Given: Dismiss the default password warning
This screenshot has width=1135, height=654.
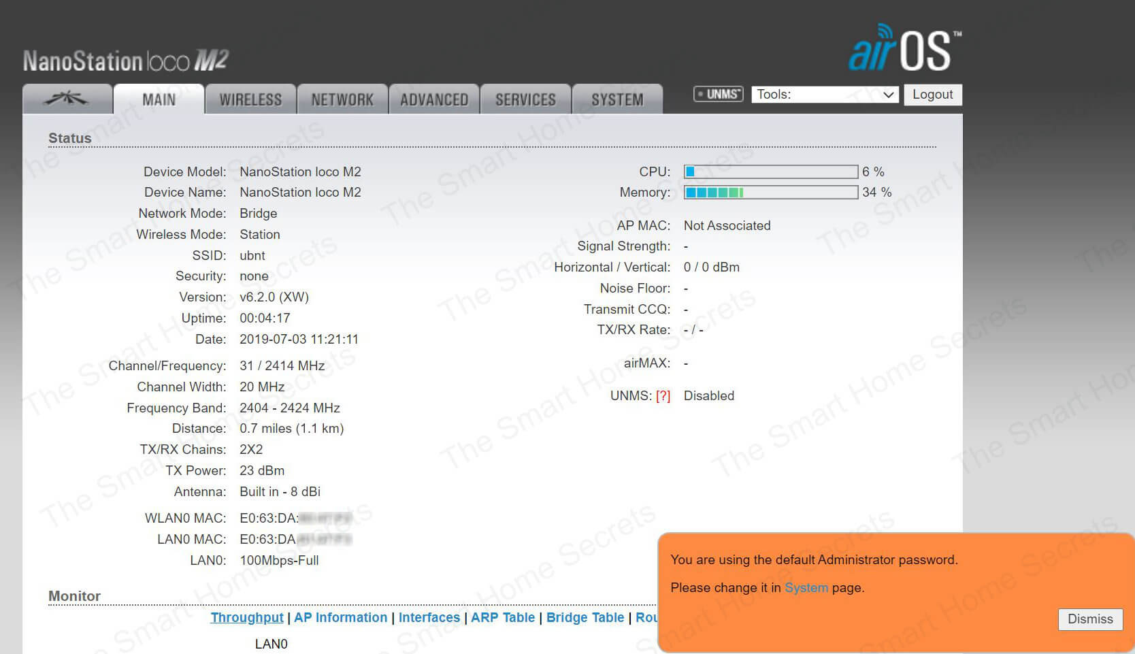Looking at the screenshot, I should pos(1089,619).
